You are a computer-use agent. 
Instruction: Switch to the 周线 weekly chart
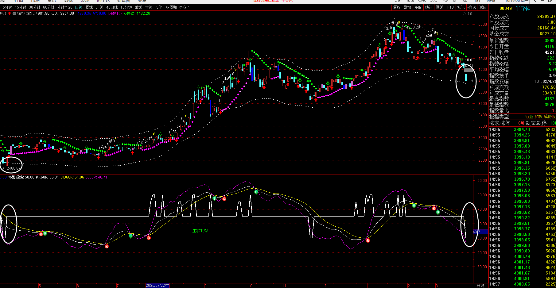pos(89,7)
